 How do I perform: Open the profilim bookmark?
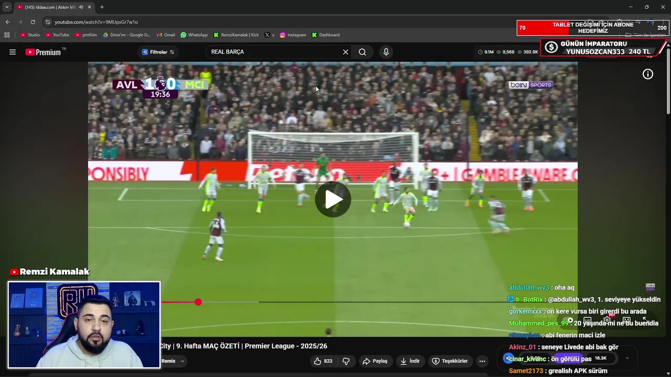pos(85,35)
